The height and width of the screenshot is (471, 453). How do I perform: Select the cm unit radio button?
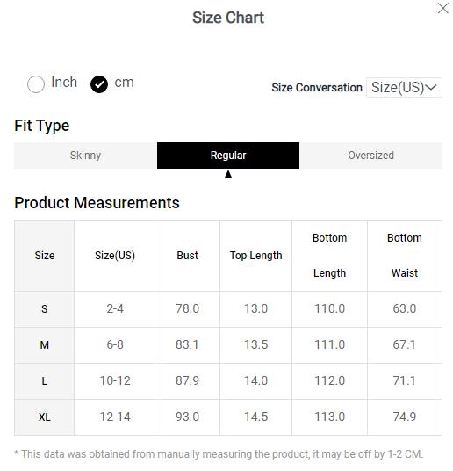(99, 84)
